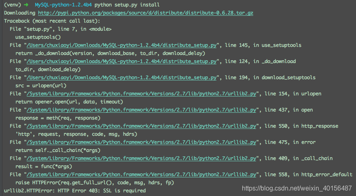Click the 'to_dir, download_delay)' code line
Image resolution: width=356 pixels, height=196 pixels.
pyautogui.click(x=48, y=70)
